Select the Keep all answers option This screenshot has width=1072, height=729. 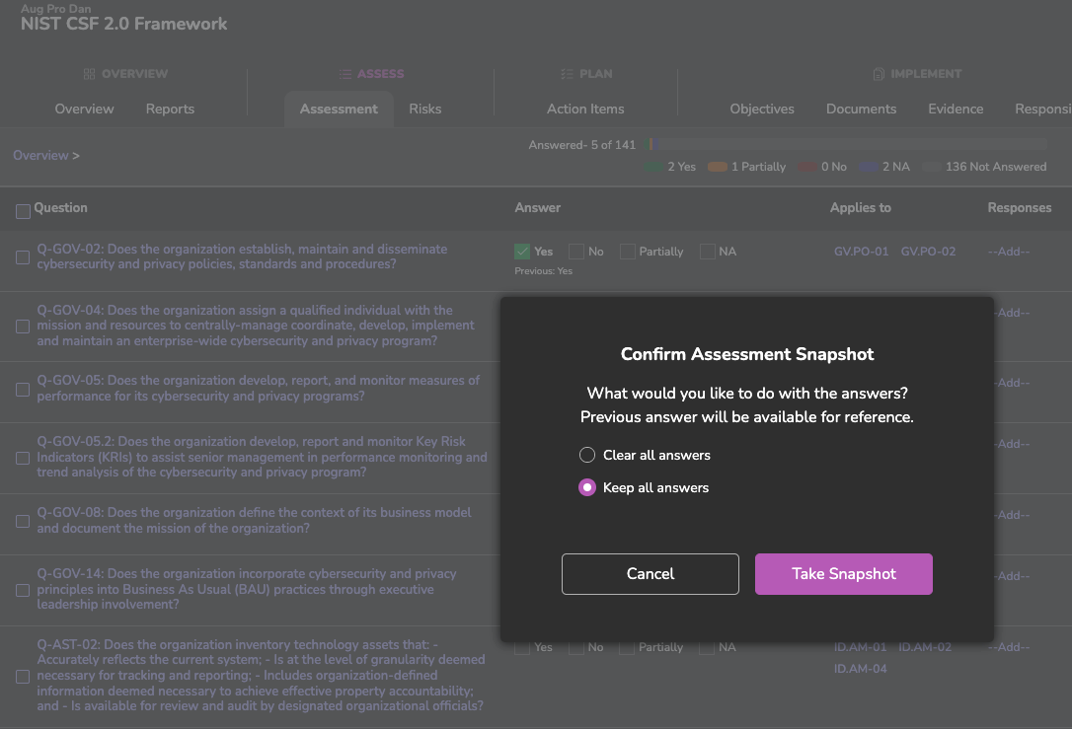click(x=587, y=487)
